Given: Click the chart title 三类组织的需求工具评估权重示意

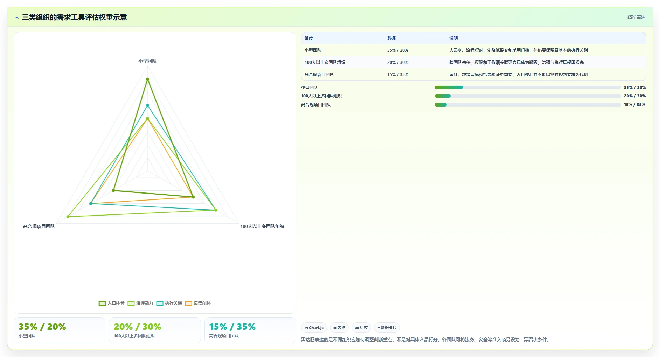Looking at the screenshot, I should pyautogui.click(x=74, y=17).
